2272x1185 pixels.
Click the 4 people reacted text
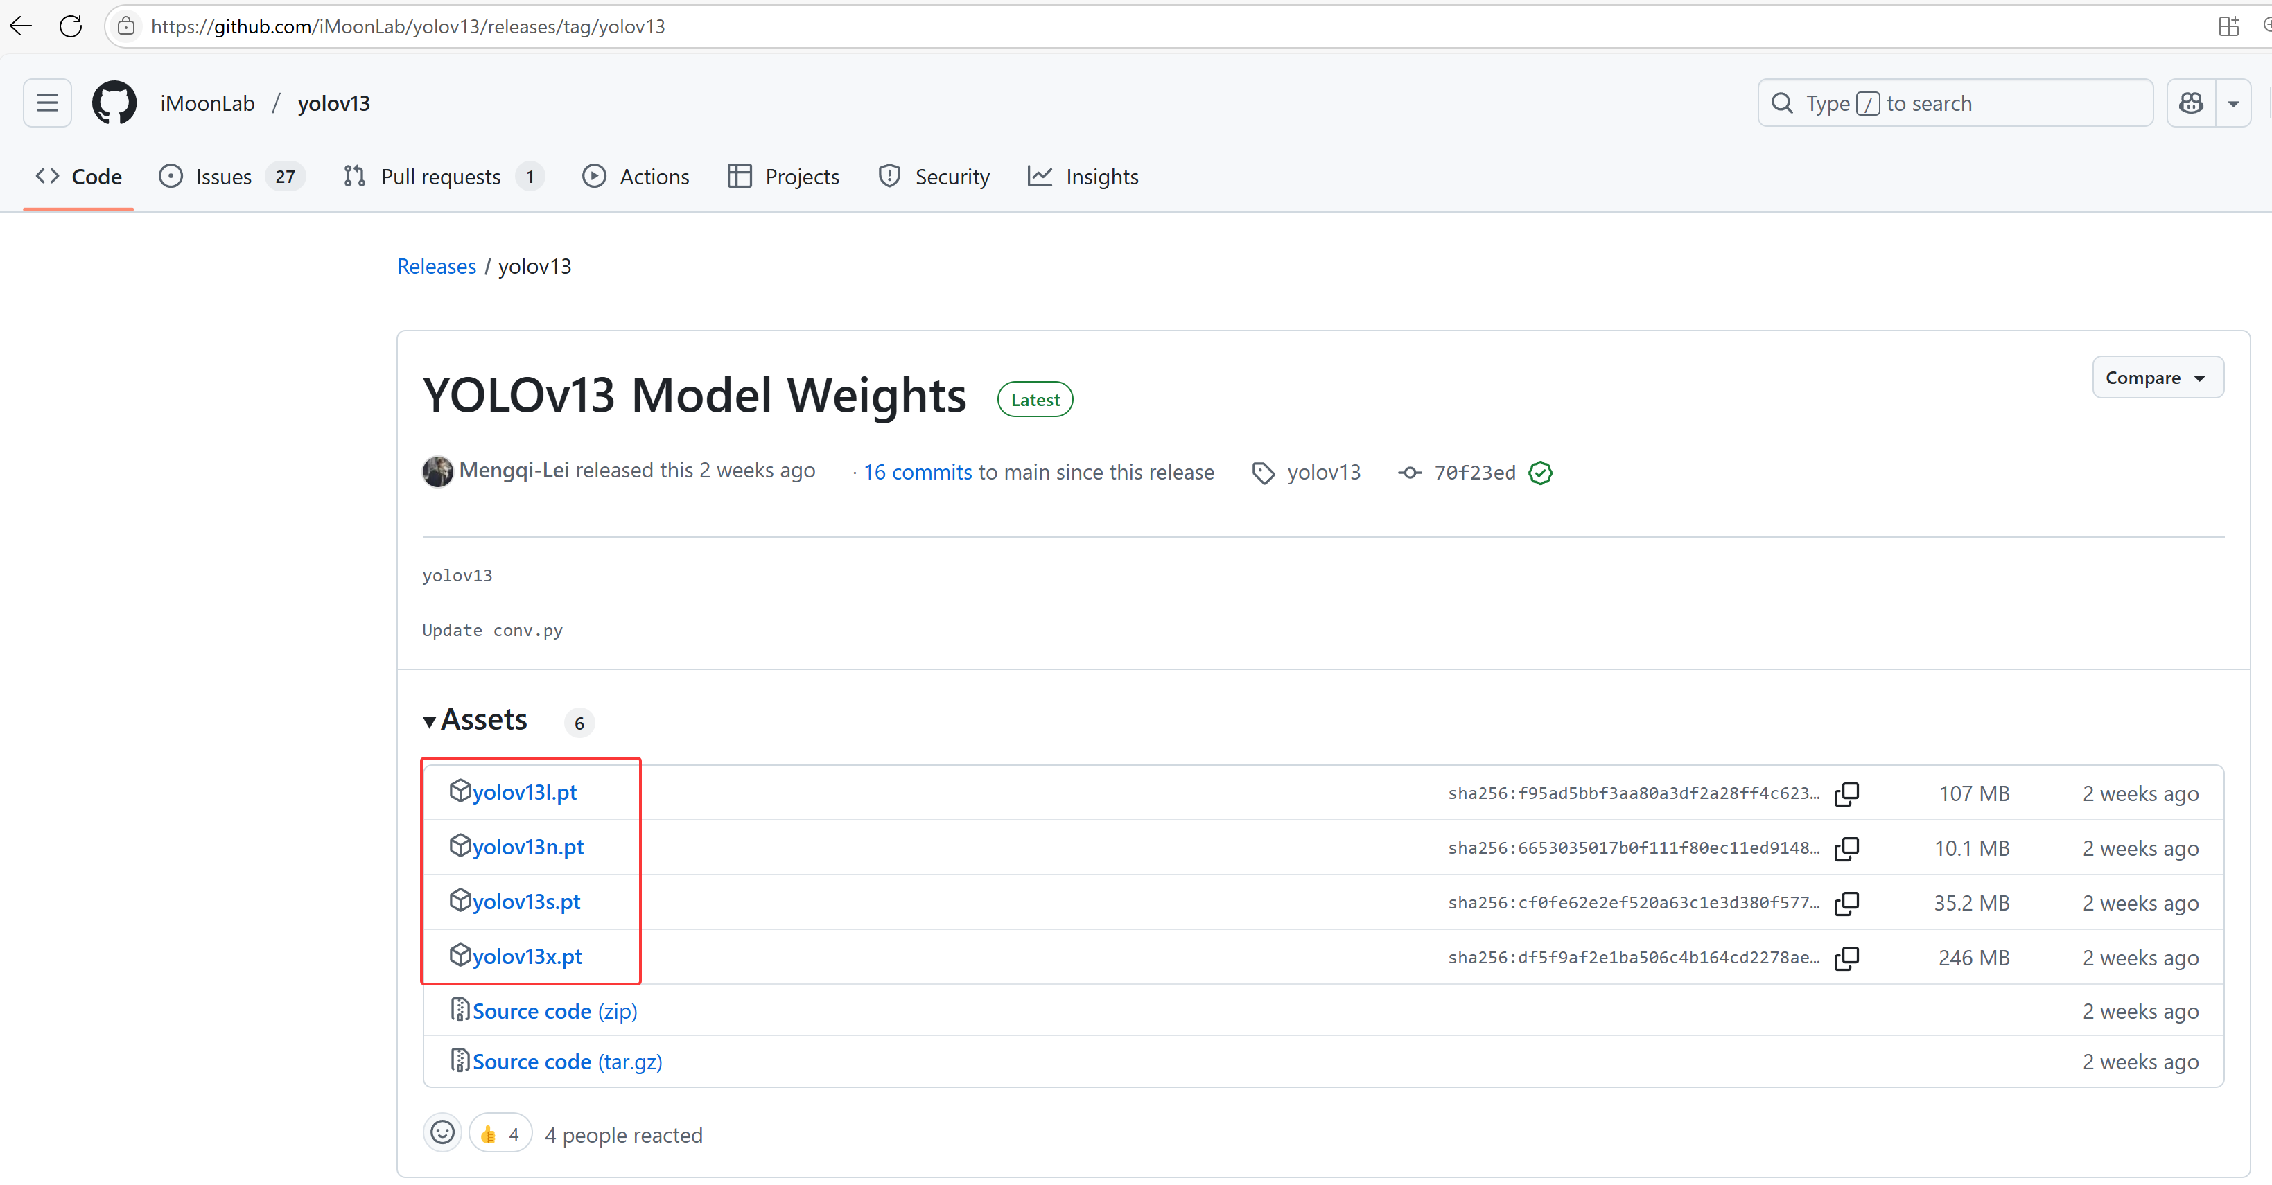pos(624,1134)
